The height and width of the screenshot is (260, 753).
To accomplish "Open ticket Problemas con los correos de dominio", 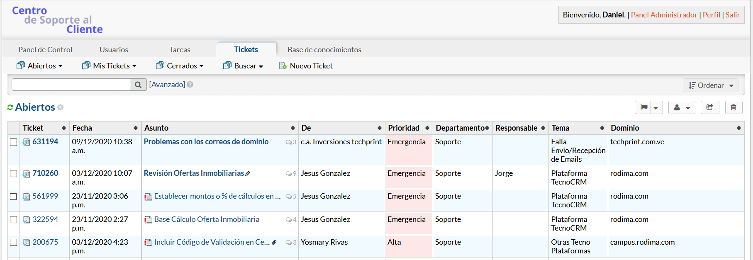I will pos(206,142).
